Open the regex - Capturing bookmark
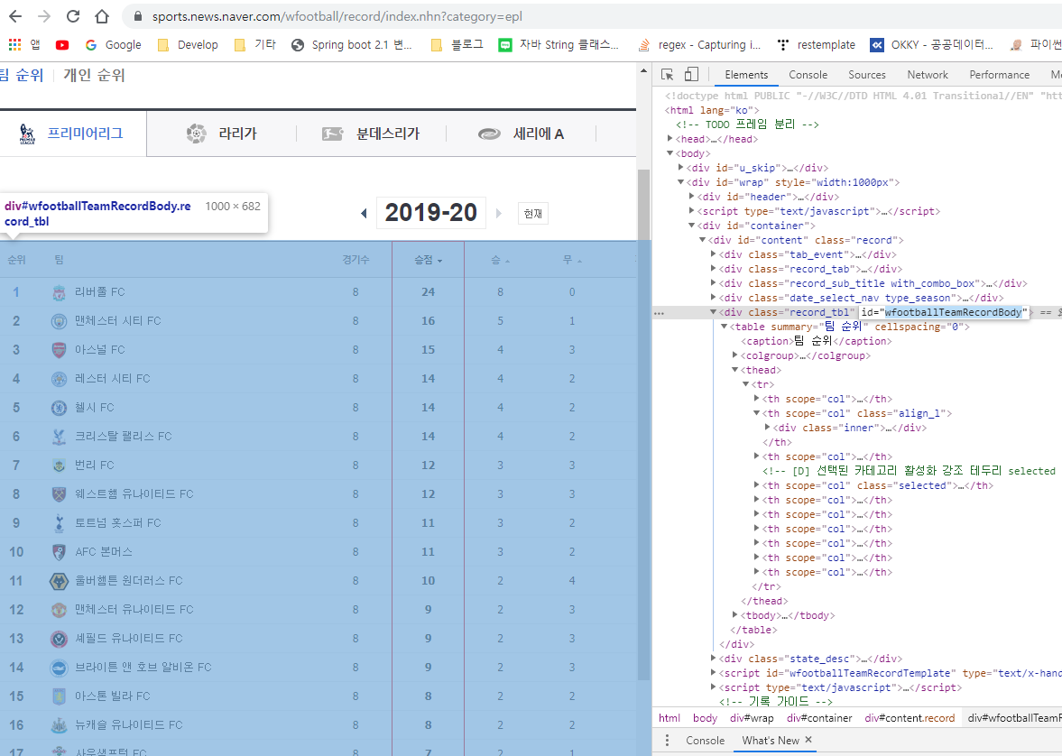Viewport: 1062px width, 756px height. [x=699, y=45]
